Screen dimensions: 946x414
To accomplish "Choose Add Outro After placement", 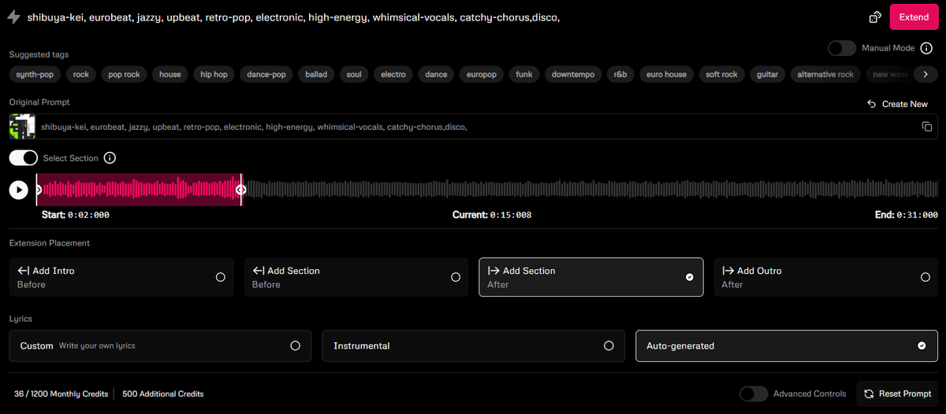I will point(826,277).
